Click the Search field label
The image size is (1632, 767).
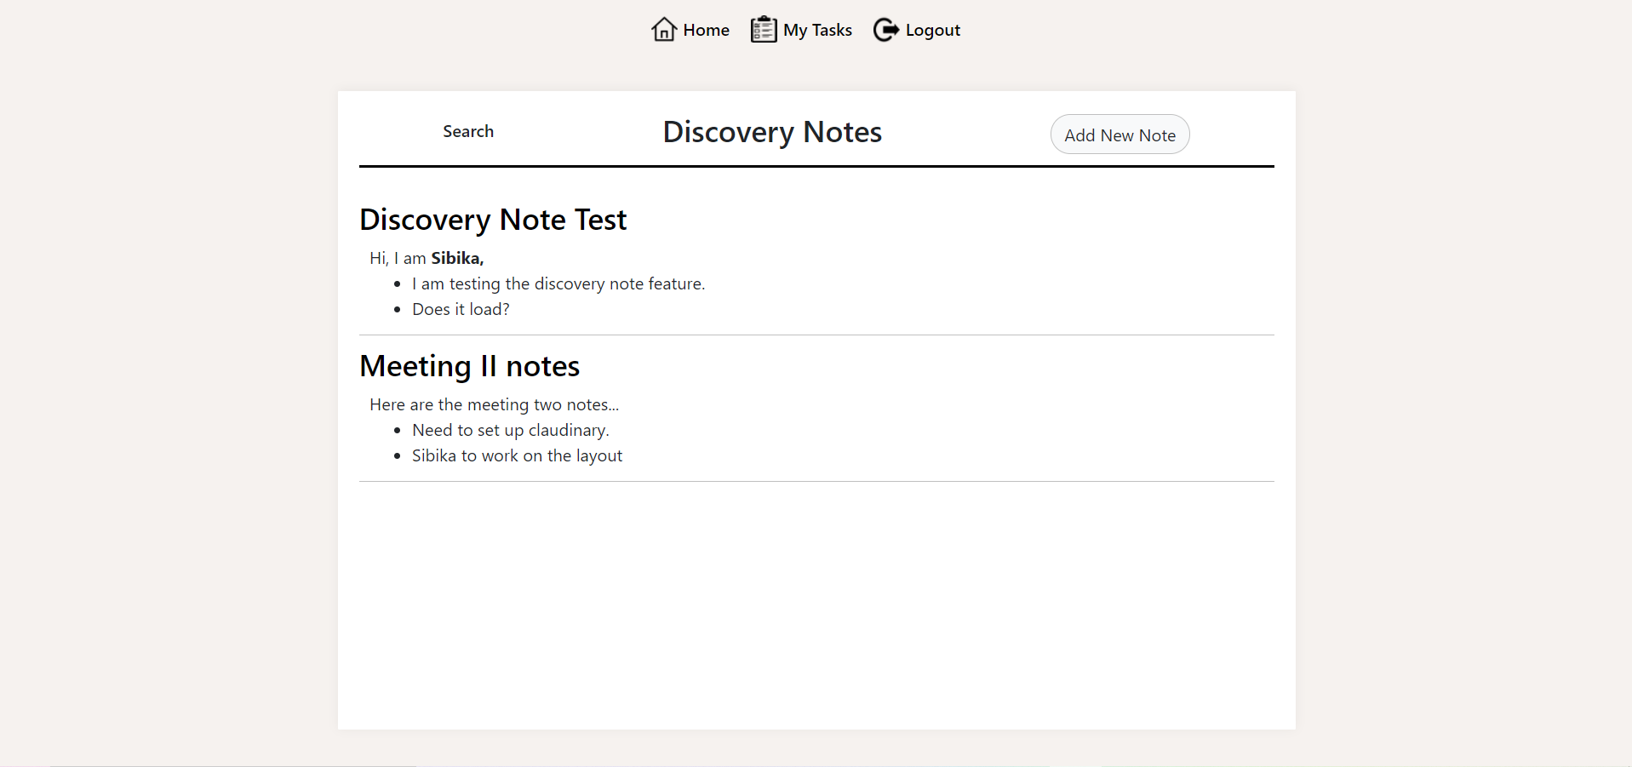click(468, 131)
